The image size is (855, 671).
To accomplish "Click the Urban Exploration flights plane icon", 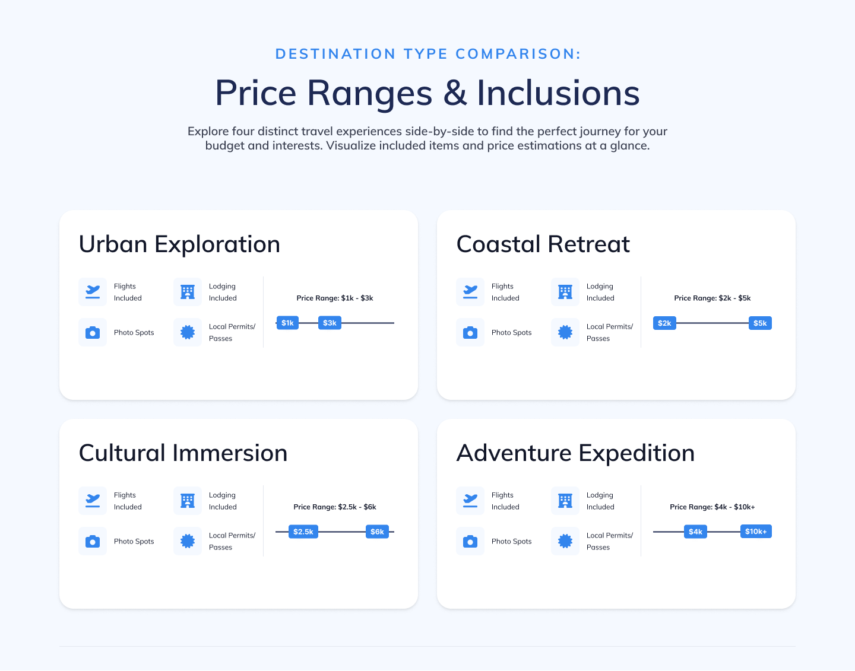I will tap(93, 292).
